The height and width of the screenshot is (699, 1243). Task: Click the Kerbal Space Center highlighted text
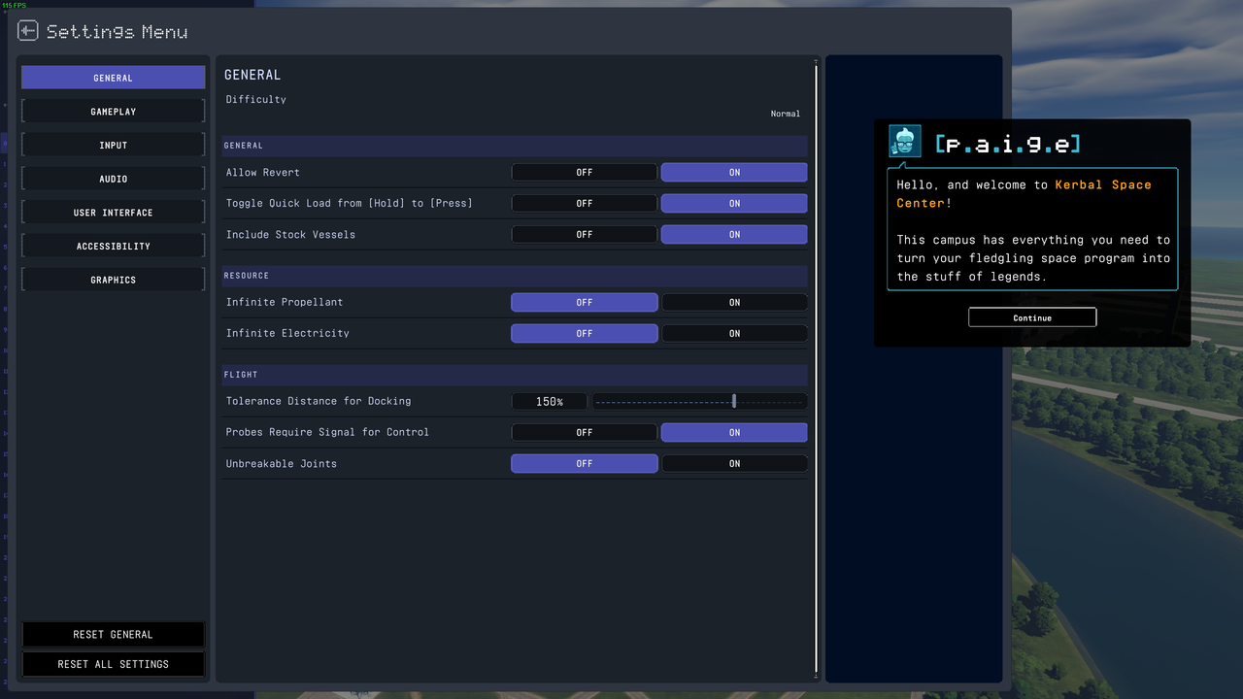tap(1024, 194)
